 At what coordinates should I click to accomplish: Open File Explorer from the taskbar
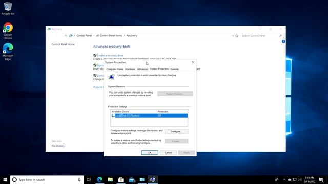pyautogui.click(x=110, y=179)
